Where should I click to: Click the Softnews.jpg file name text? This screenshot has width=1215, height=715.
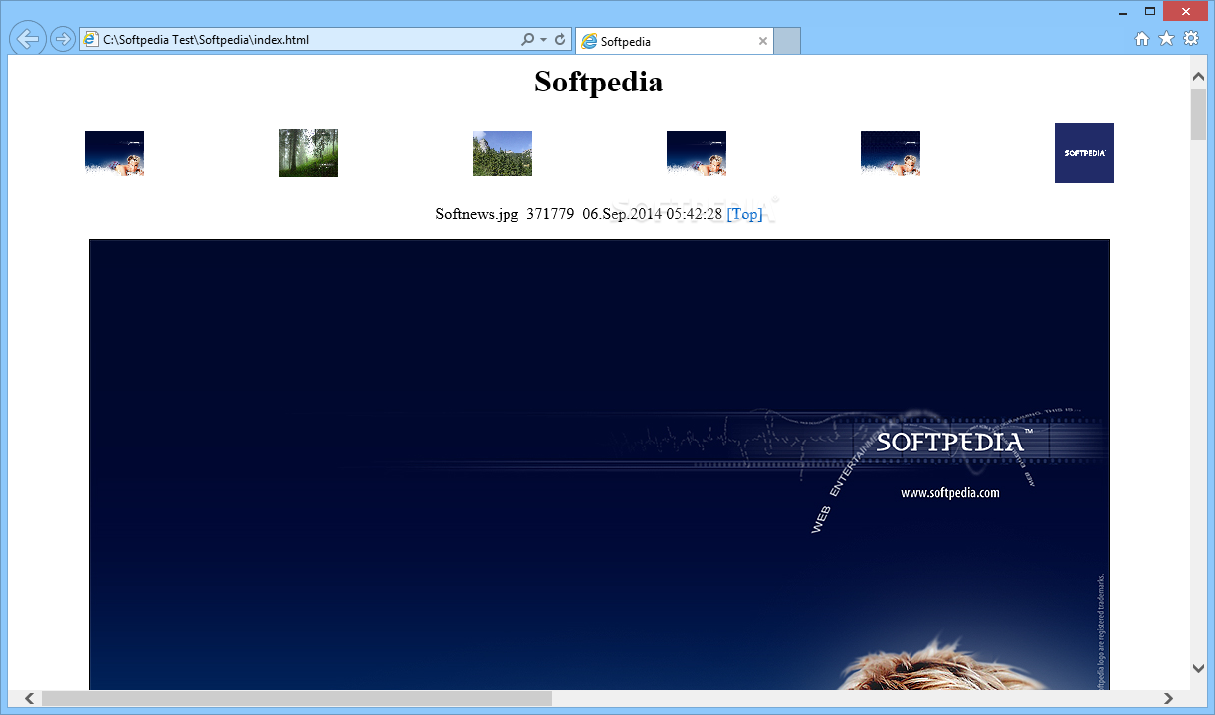(x=477, y=214)
